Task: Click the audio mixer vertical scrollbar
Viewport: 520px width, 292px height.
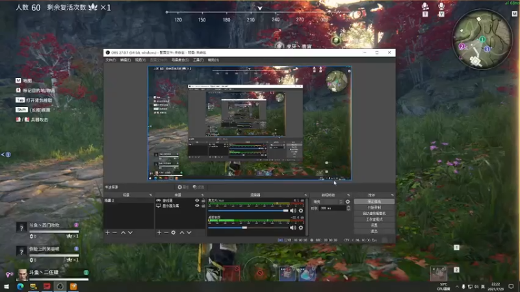Action: tap(306, 217)
